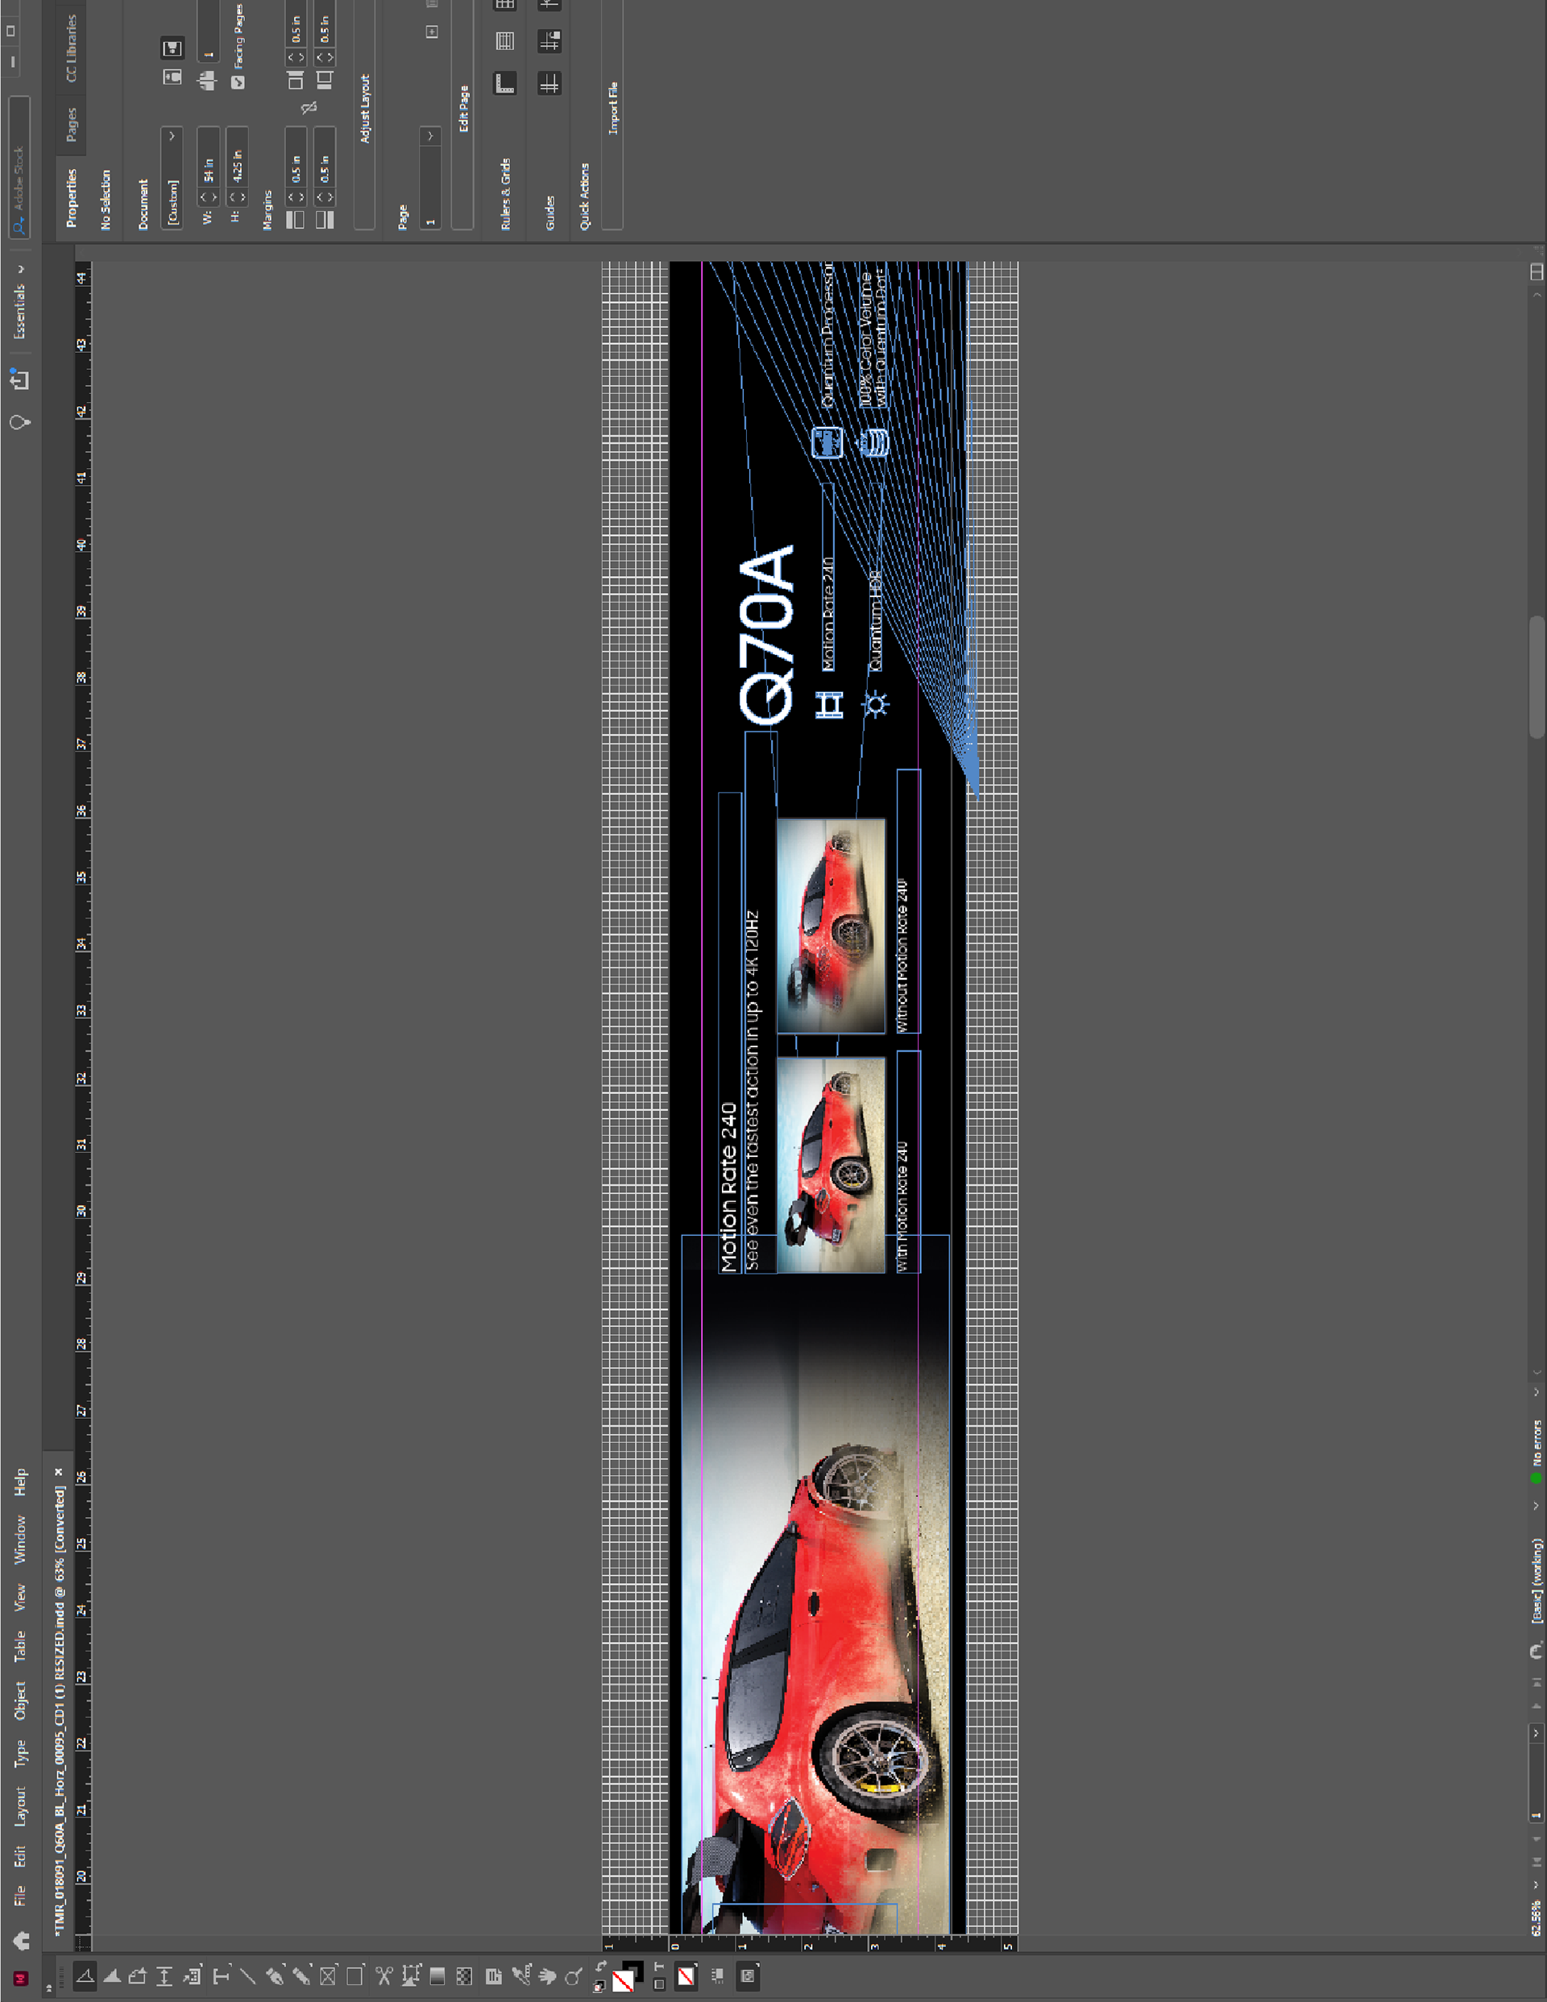Screen dimensions: 1547x2002
Task: Pick the Scissors tool
Action: tap(384, 1977)
